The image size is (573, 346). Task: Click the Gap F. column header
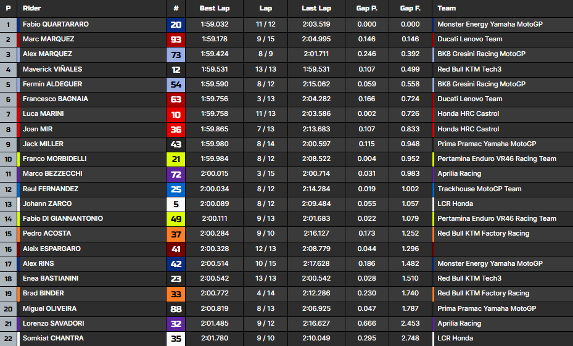pos(410,9)
